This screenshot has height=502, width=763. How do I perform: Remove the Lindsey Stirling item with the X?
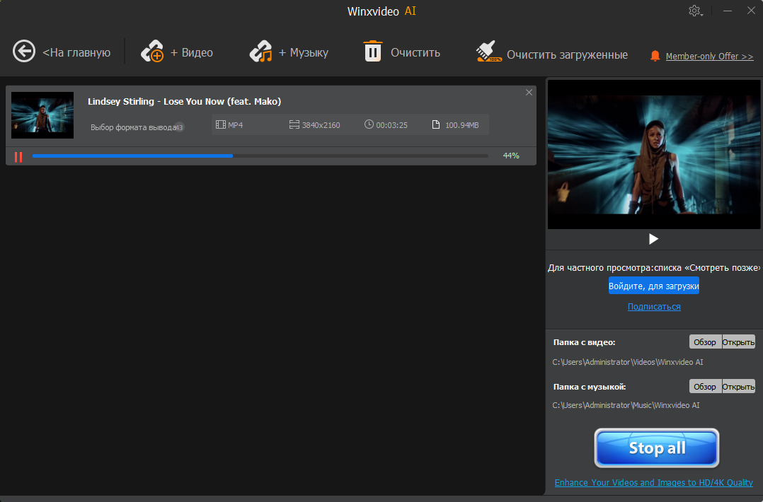(x=529, y=93)
